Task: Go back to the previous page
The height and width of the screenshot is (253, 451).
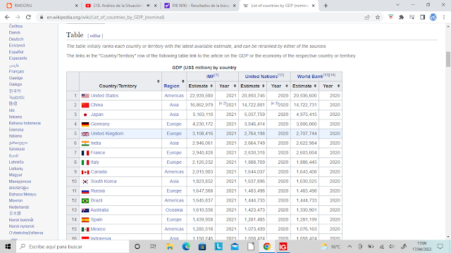Action: (7, 17)
